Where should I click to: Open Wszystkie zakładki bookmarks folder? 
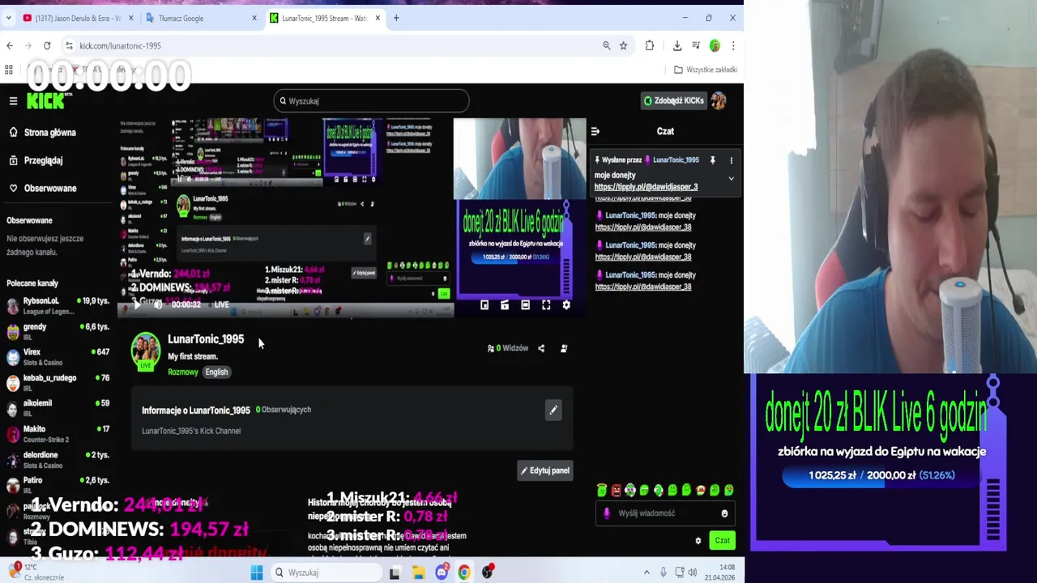[x=706, y=70]
